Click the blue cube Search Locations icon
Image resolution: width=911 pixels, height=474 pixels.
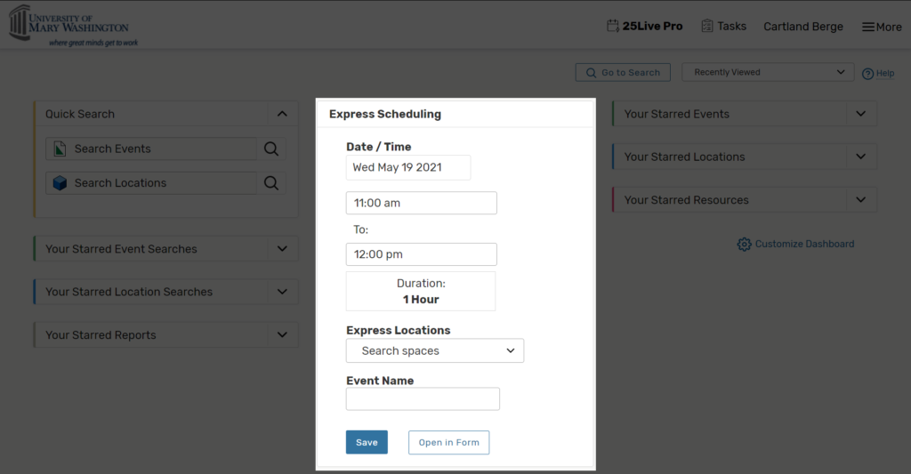(60, 183)
